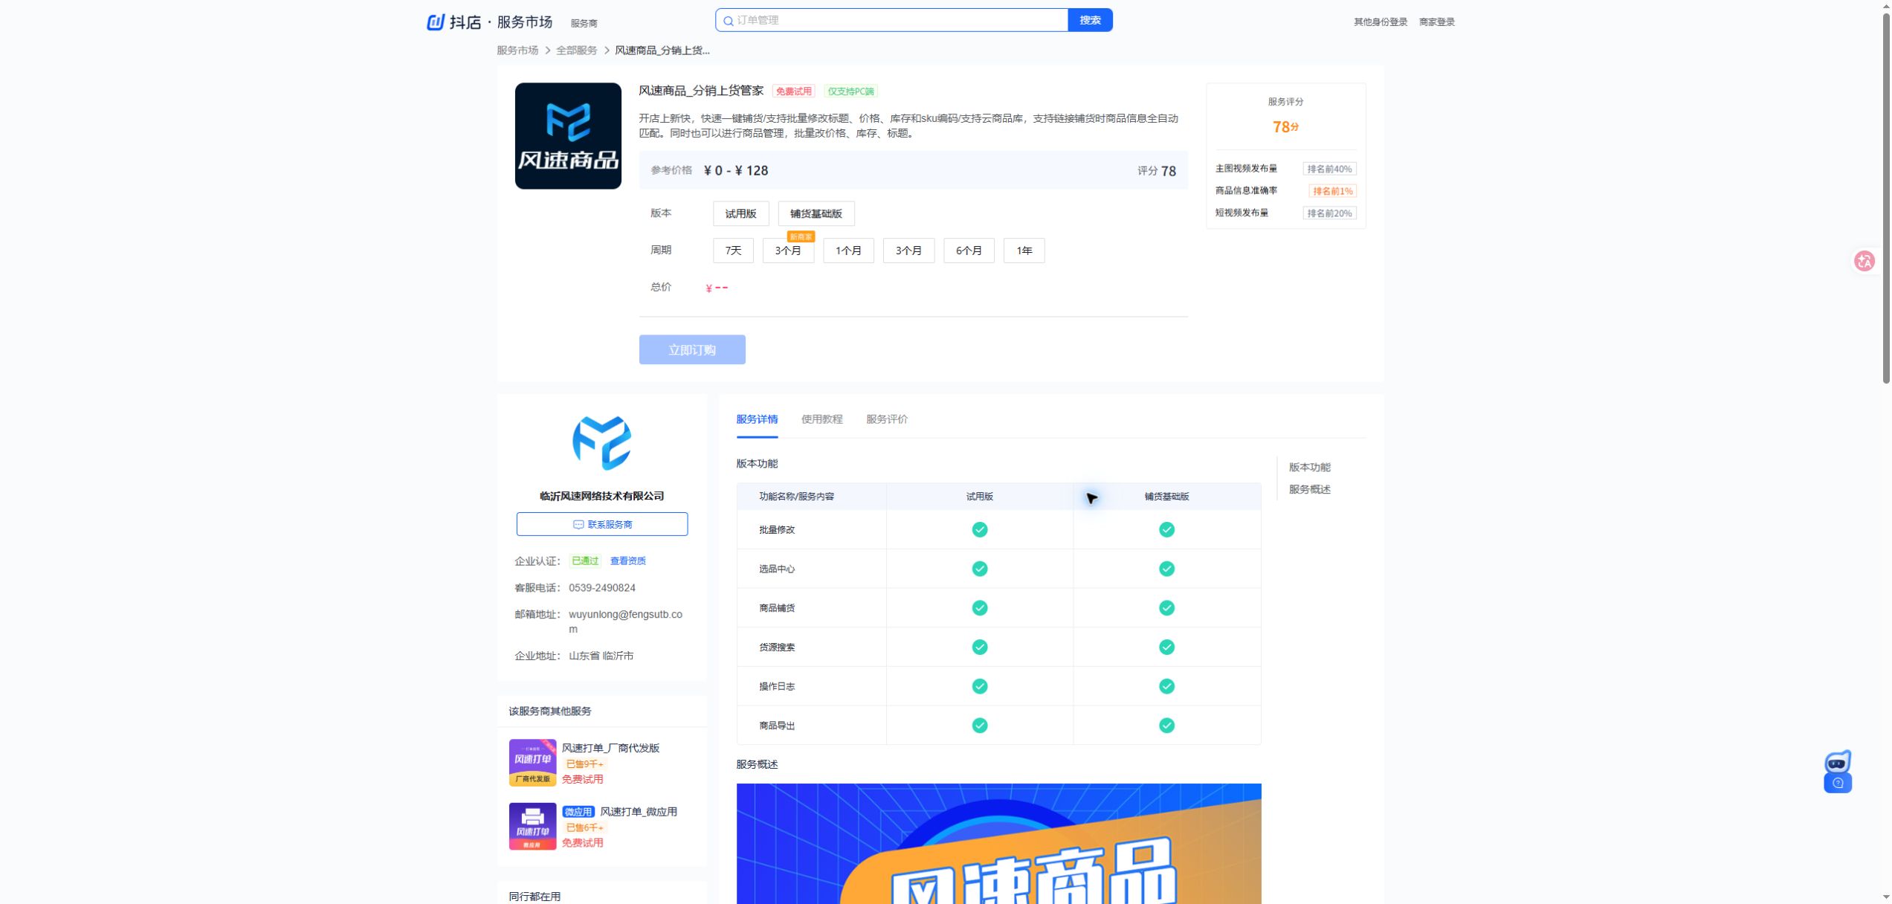Click the 抖店 logo icon
Viewport: 1892px width, 904px height.
tap(435, 22)
